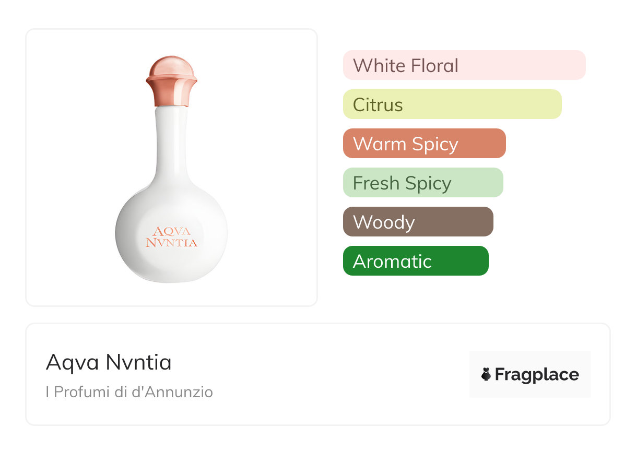636x451 pixels.
Task: Select the Citrus accord bar
Action: coord(452,104)
